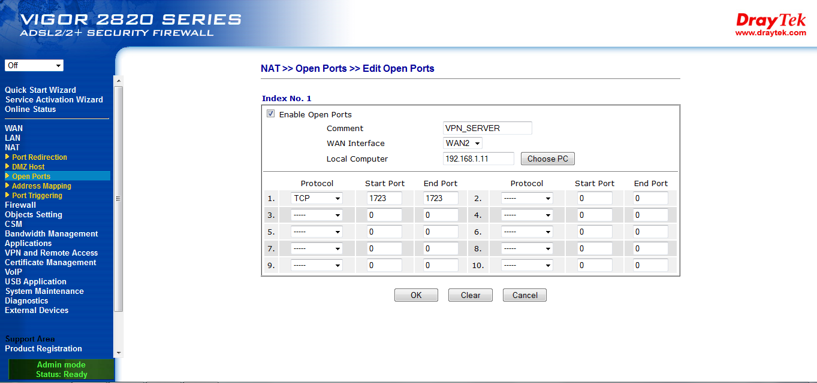Open the row 1 TCP protocol dropdown

[316, 198]
